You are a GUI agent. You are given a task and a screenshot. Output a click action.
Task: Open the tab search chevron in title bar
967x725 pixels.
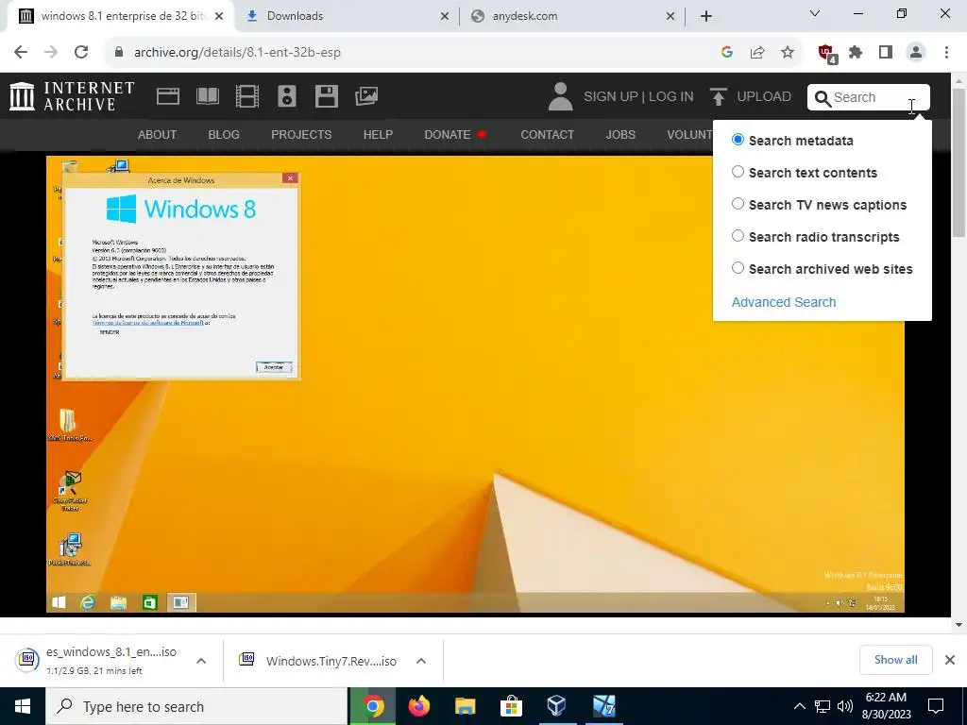815,13
